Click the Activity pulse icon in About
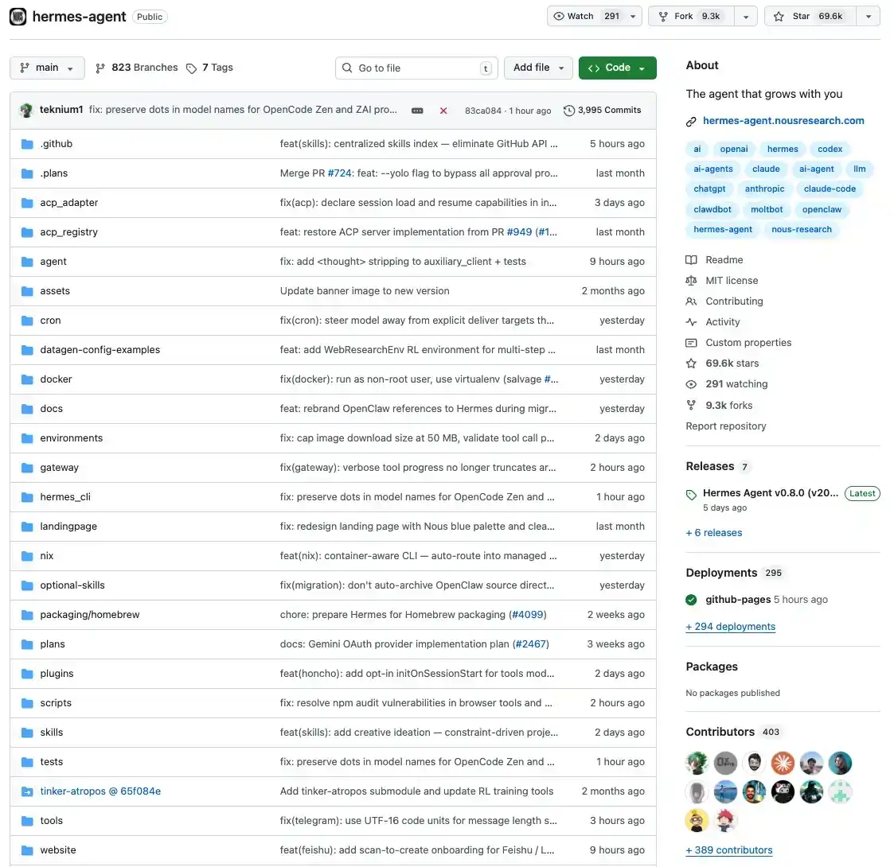894x867 pixels. coord(691,322)
